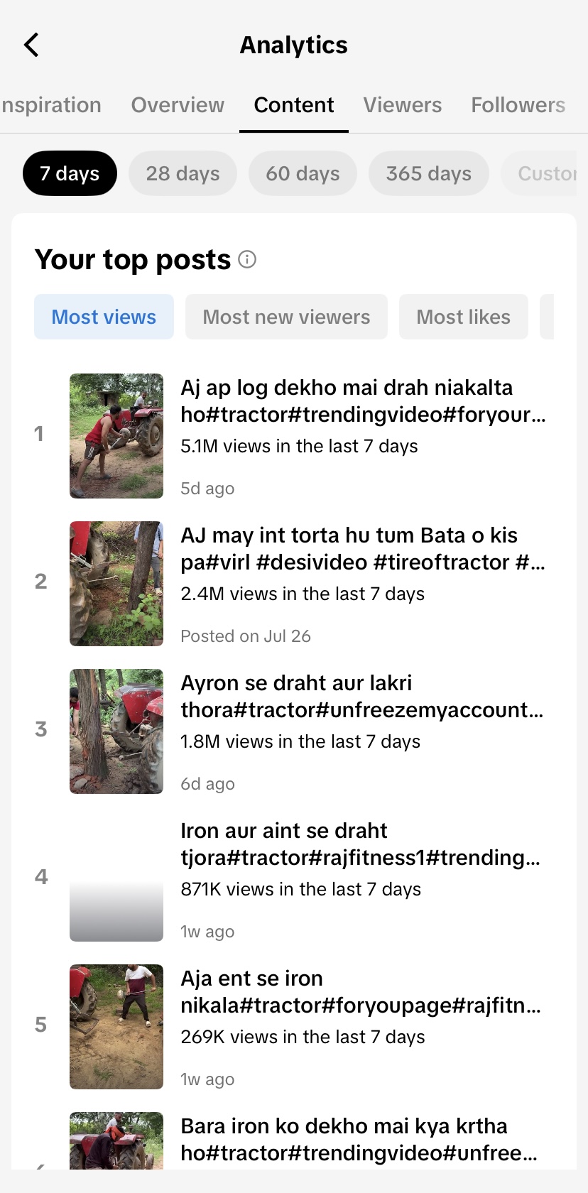The width and height of the screenshot is (588, 1193).
Task: Open thumbnail of post ranked second
Action: [x=116, y=584]
